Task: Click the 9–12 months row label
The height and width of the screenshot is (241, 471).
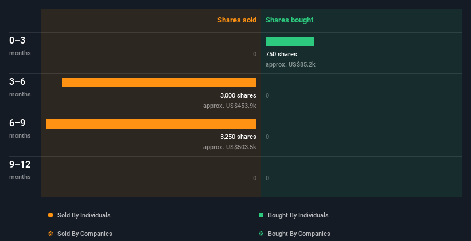Action: [x=20, y=170]
